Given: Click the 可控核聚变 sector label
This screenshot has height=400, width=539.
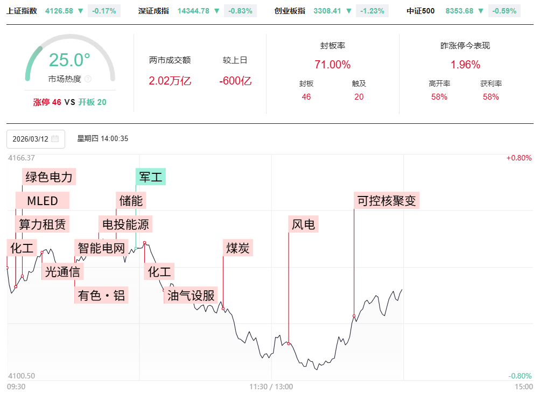Looking at the screenshot, I should 387,201.
